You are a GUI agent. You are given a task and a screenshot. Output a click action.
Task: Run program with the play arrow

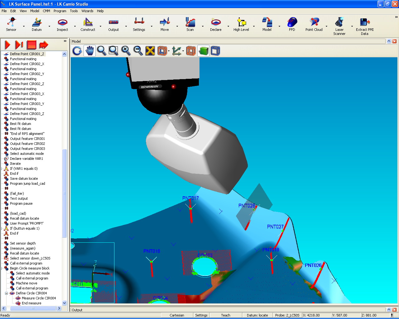coord(7,45)
